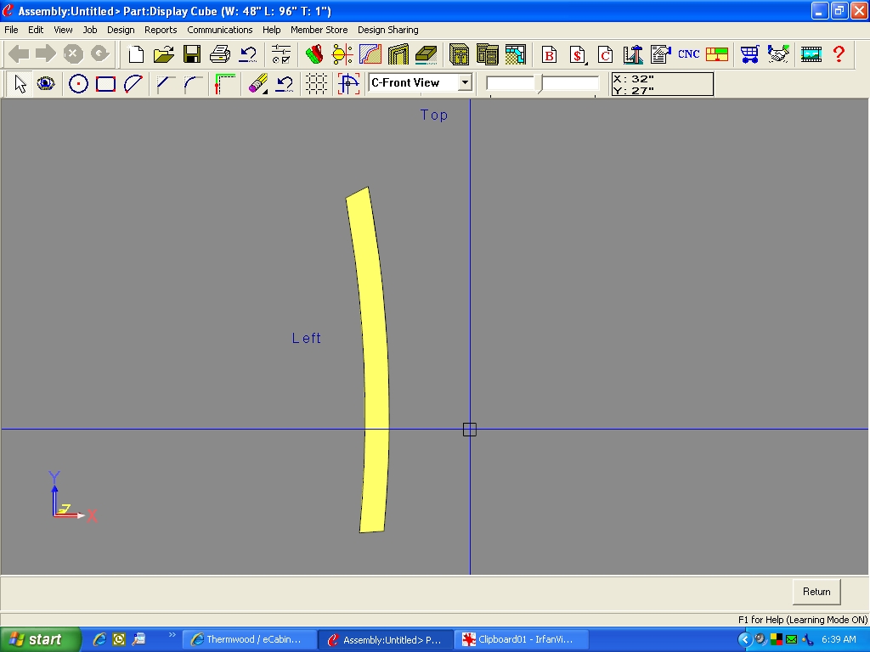Click the Windows start button
Image resolution: width=870 pixels, height=652 pixels.
40,639
